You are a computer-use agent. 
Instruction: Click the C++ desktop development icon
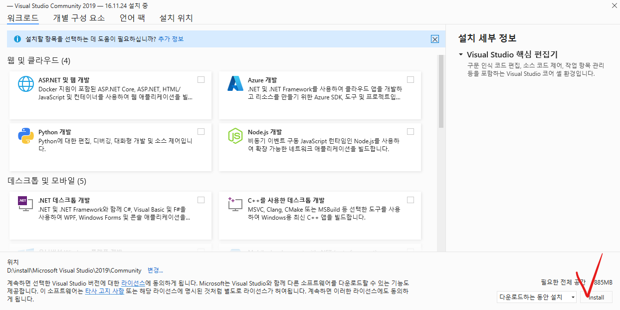[235, 204]
